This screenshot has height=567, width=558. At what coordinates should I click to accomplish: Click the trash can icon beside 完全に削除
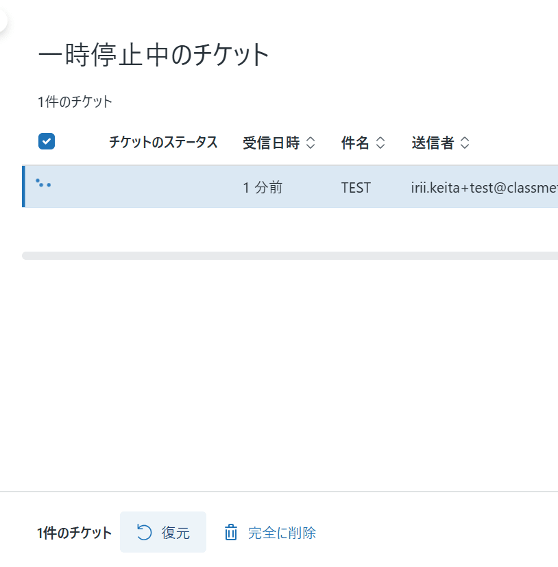click(230, 532)
